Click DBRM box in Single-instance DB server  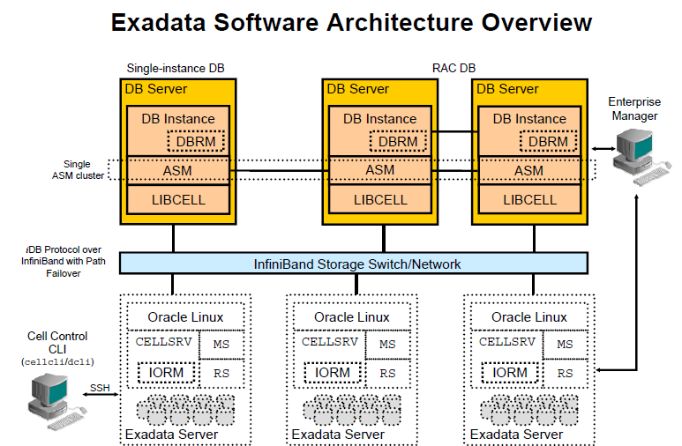coord(196,142)
